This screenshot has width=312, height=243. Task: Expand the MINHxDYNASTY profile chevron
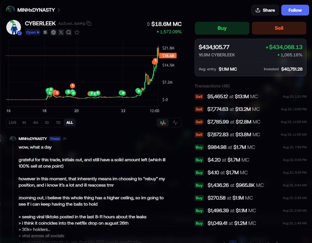tap(59, 10)
